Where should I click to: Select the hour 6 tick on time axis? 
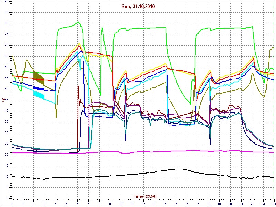tap(77, 204)
